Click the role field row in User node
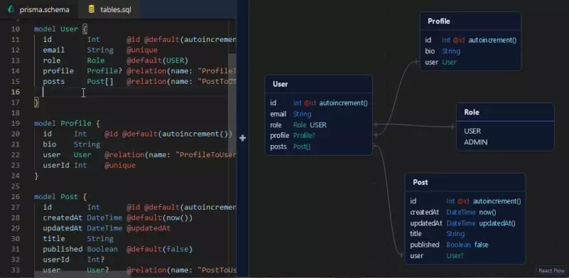The height and width of the screenshot is (278, 569). [x=319, y=125]
